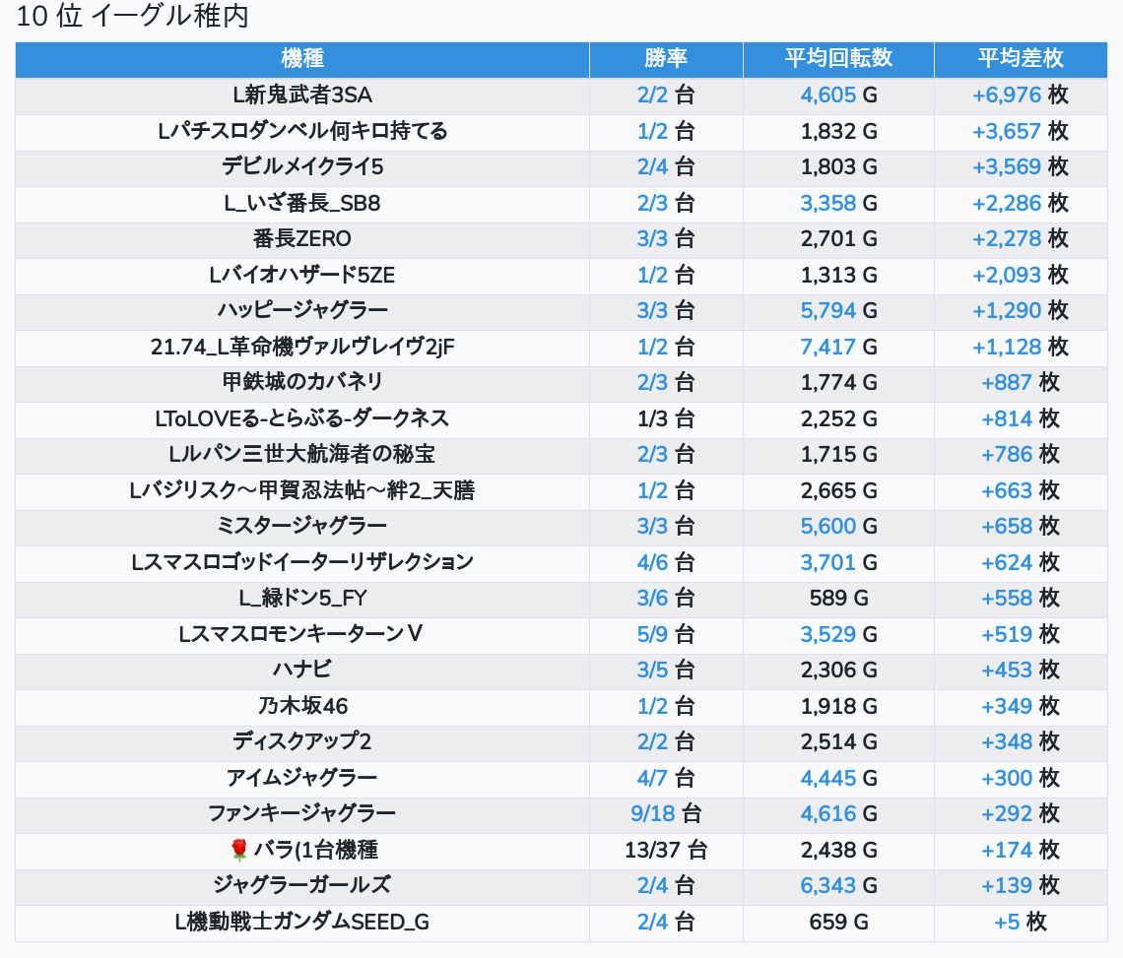Open win rate 2/2 for L新鬼武者3SA

click(652, 95)
